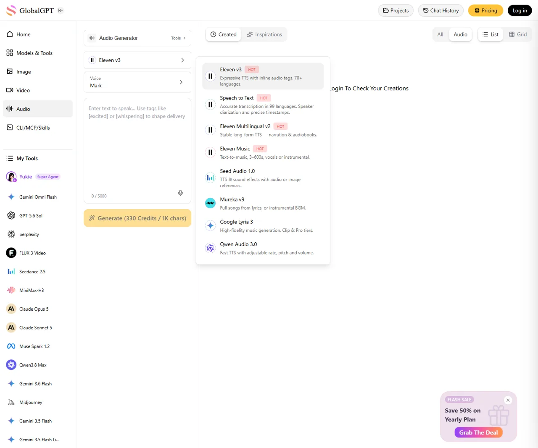Click the Seedance 2.5 tool icon
The height and width of the screenshot is (448, 538).
(11, 272)
